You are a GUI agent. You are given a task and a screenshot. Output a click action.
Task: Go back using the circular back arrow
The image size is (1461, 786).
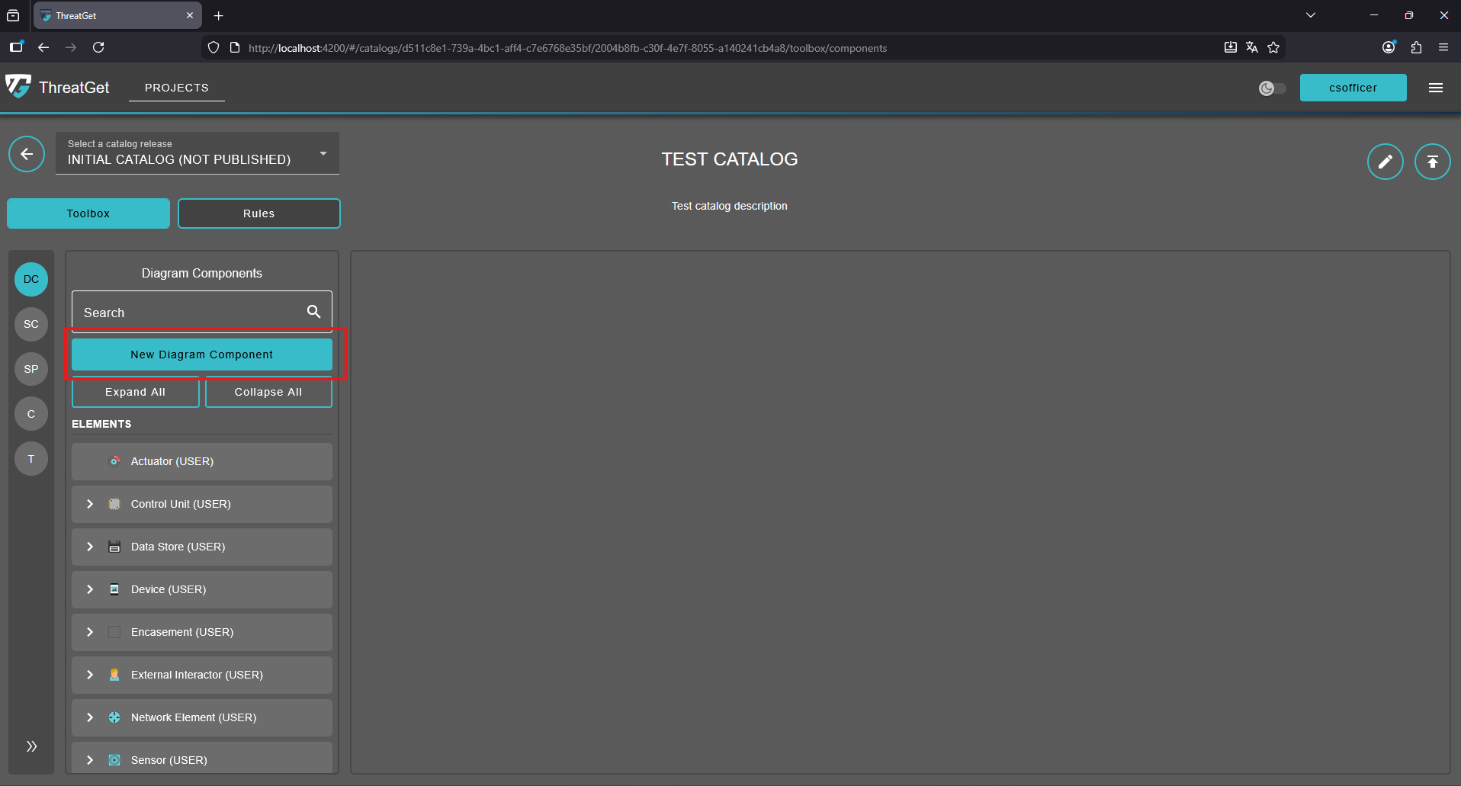27,154
